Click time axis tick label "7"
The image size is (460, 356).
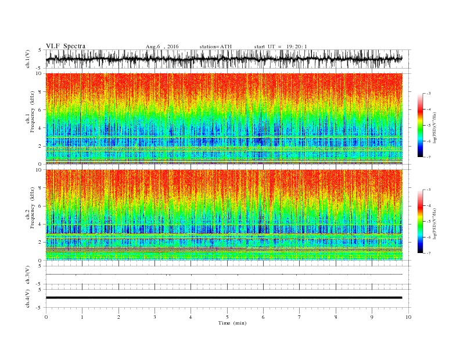(x=300, y=317)
